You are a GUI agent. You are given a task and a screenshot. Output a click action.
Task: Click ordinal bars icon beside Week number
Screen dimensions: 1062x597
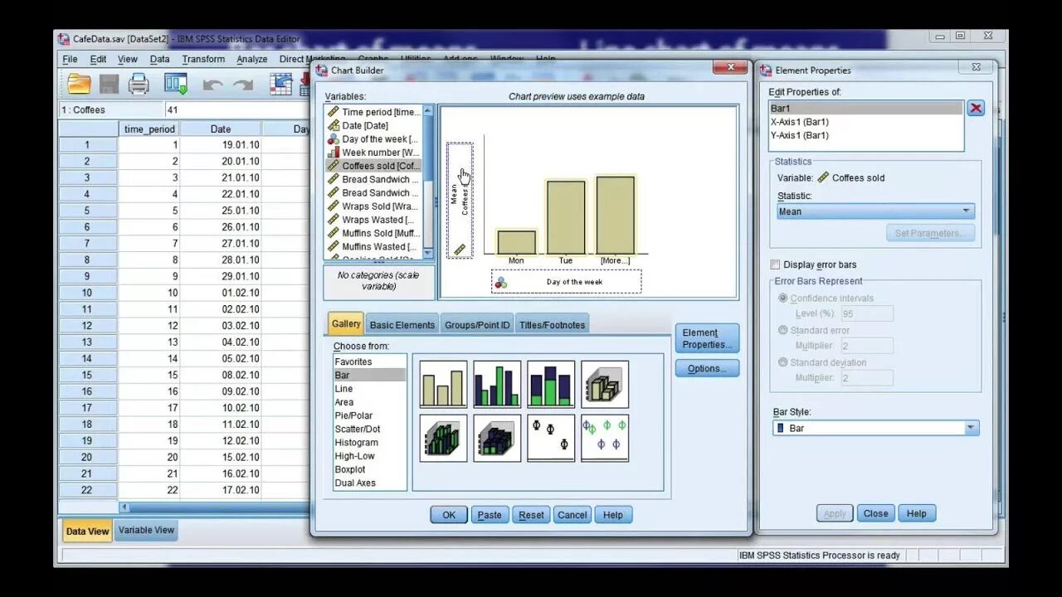(x=333, y=153)
